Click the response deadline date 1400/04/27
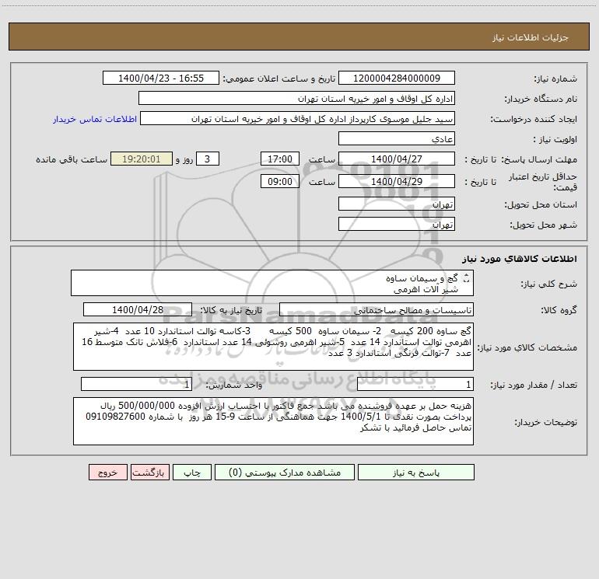599x579 pixels. pos(397,159)
